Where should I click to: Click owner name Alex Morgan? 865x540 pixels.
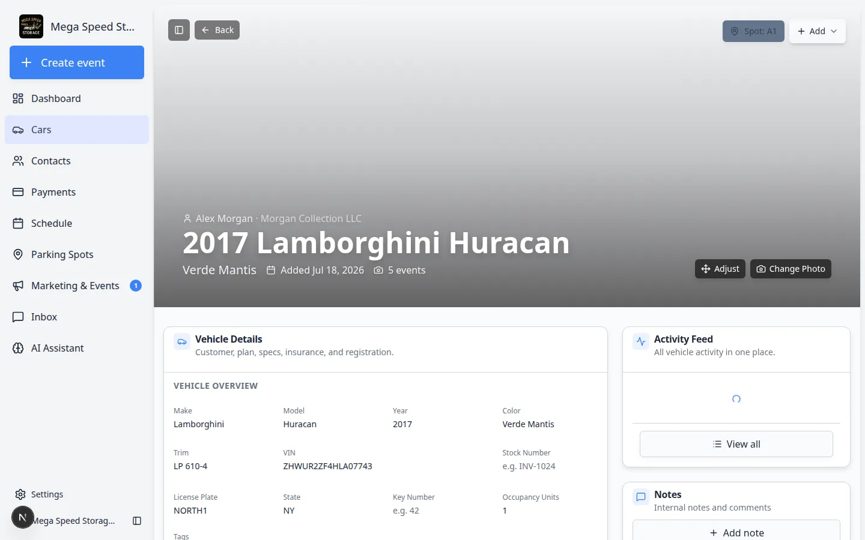click(224, 218)
